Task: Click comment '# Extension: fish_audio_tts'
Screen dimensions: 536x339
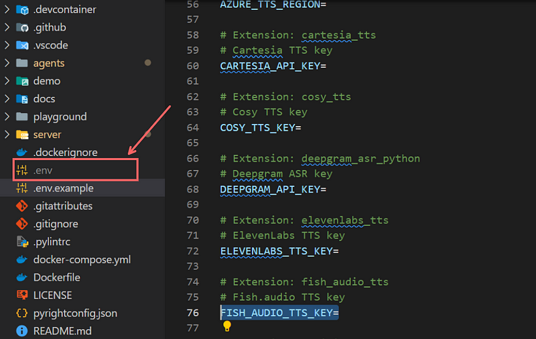Action: point(304,282)
